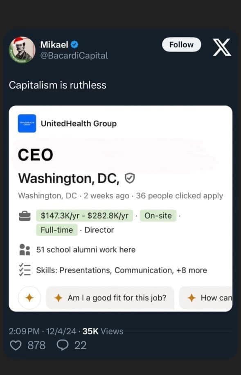Click the Full-time pill
Image resolution: width=241 pixels, height=375 pixels.
pyautogui.click(x=56, y=230)
